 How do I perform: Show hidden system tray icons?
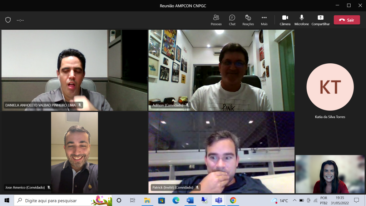[295, 200]
